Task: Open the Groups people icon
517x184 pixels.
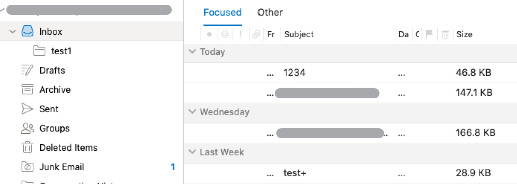Action: (x=27, y=128)
